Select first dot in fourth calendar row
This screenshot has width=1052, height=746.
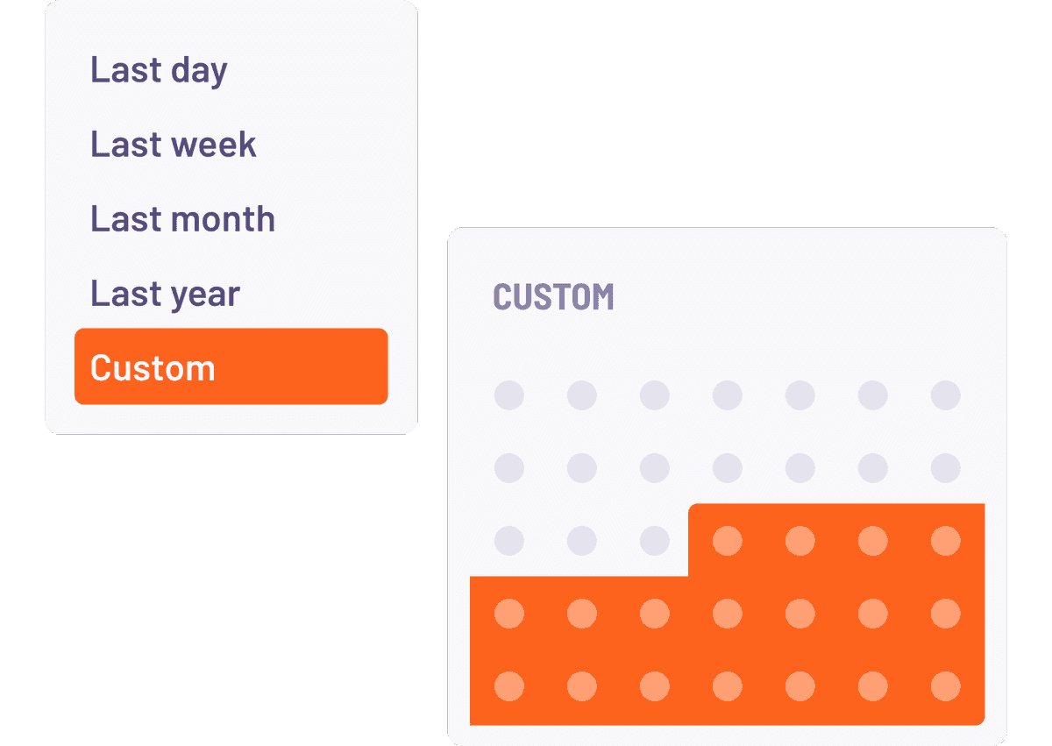click(x=509, y=614)
